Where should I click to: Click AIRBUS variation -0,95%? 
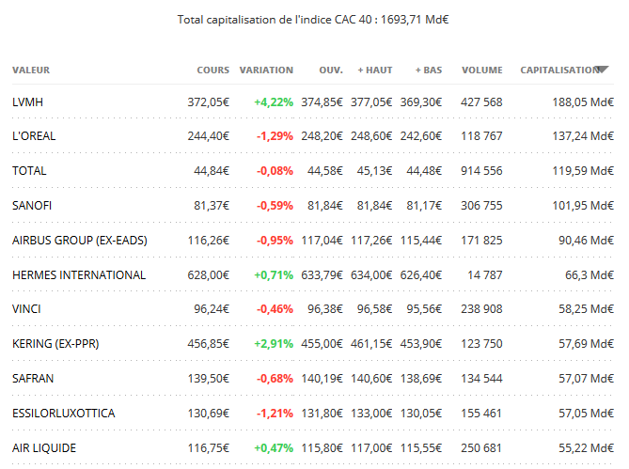click(x=275, y=241)
